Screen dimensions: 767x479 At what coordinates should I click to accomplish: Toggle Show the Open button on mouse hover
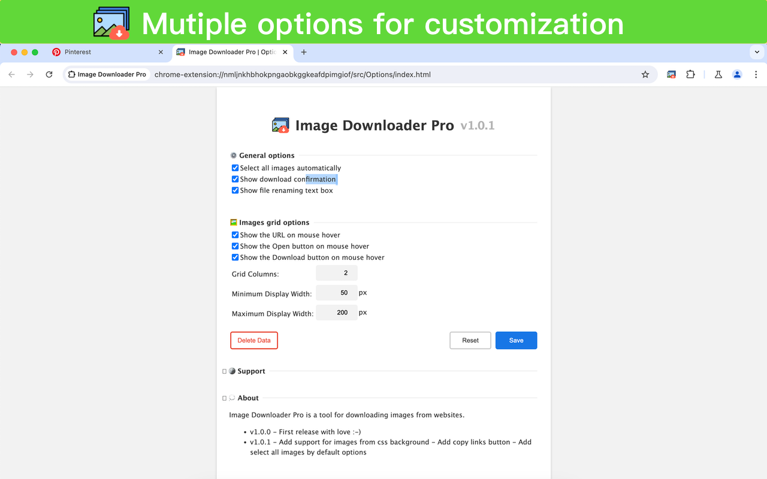point(235,246)
